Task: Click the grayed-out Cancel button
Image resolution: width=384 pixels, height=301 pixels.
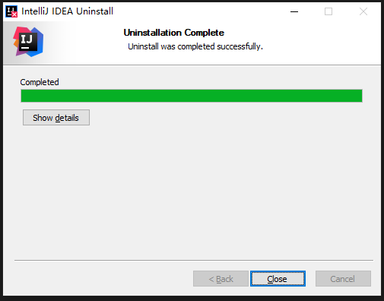Action: pos(343,279)
